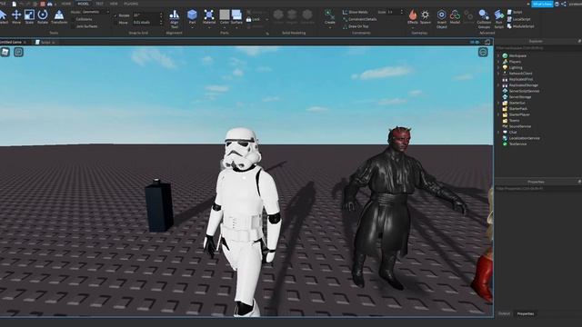Toggle the Join Surfaces checkbox
582x327 pixels.
pyautogui.click(x=74, y=26)
